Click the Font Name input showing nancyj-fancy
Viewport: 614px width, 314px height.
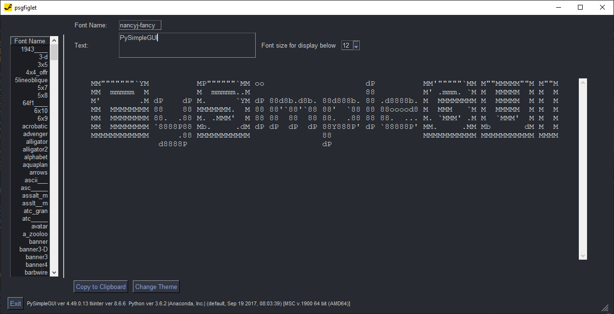(x=140, y=25)
